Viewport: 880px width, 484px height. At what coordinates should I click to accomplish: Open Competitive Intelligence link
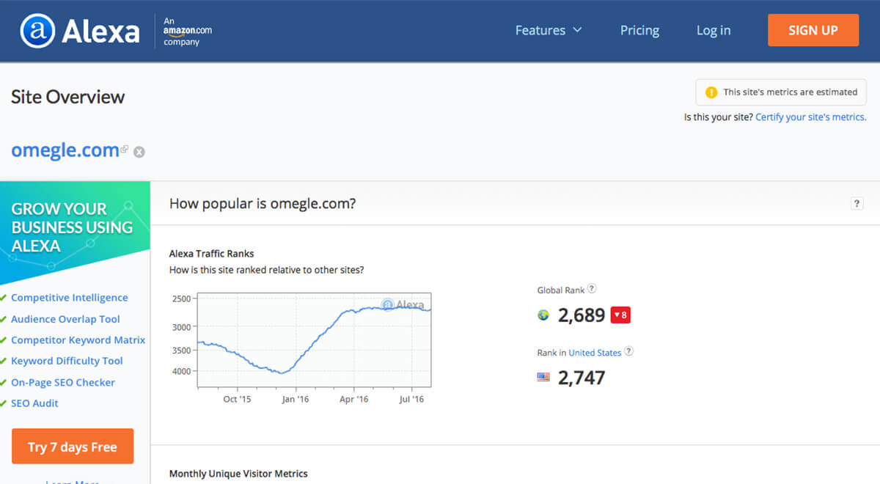(70, 298)
